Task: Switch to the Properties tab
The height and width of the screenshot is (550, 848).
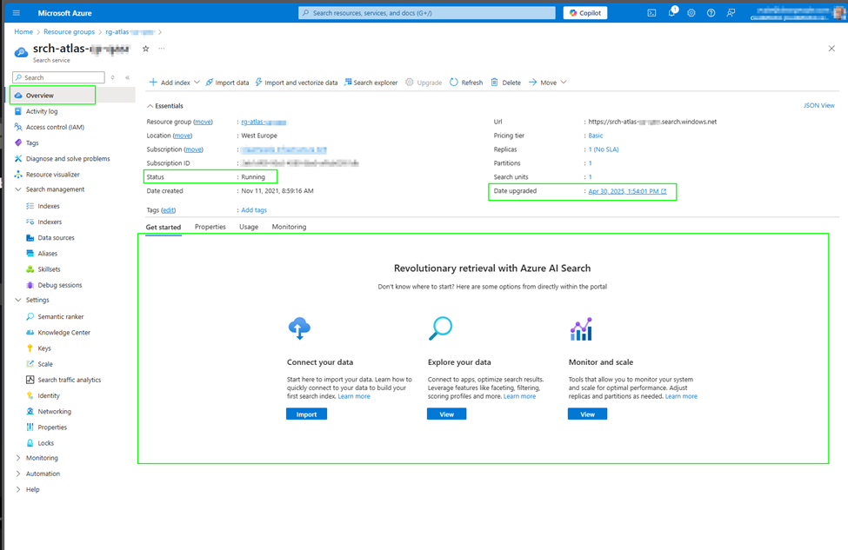Action: point(210,227)
